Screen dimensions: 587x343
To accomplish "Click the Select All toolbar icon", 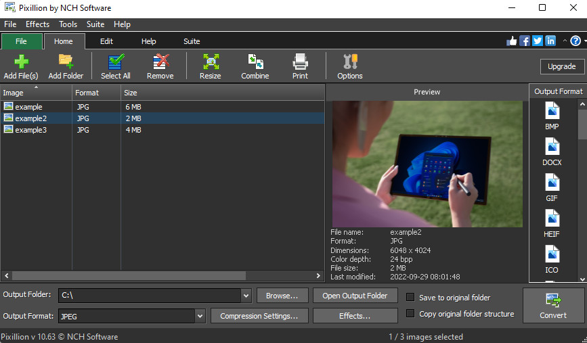I will point(116,66).
